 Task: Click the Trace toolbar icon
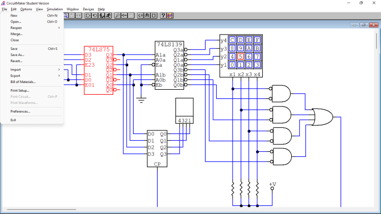click(124, 16)
